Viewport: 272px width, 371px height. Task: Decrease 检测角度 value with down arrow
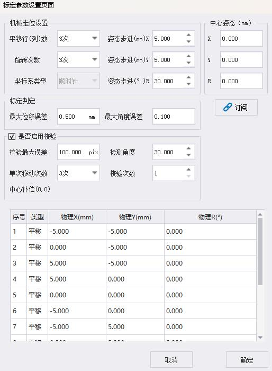188,155
